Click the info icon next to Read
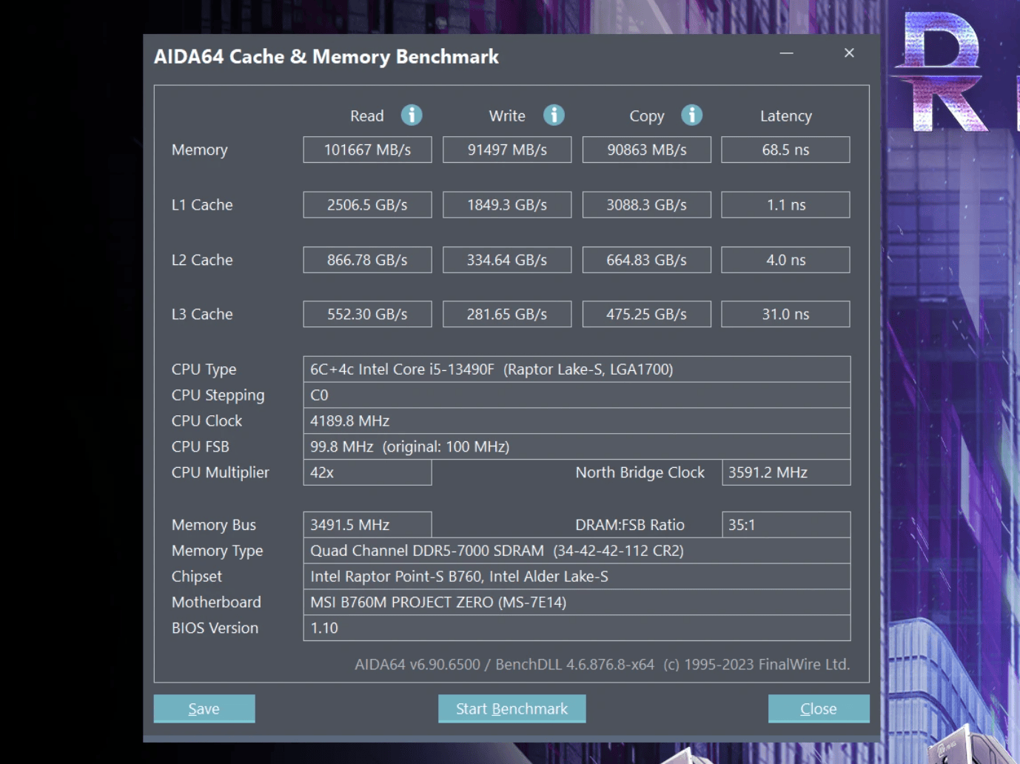This screenshot has height=764, width=1020. click(412, 115)
